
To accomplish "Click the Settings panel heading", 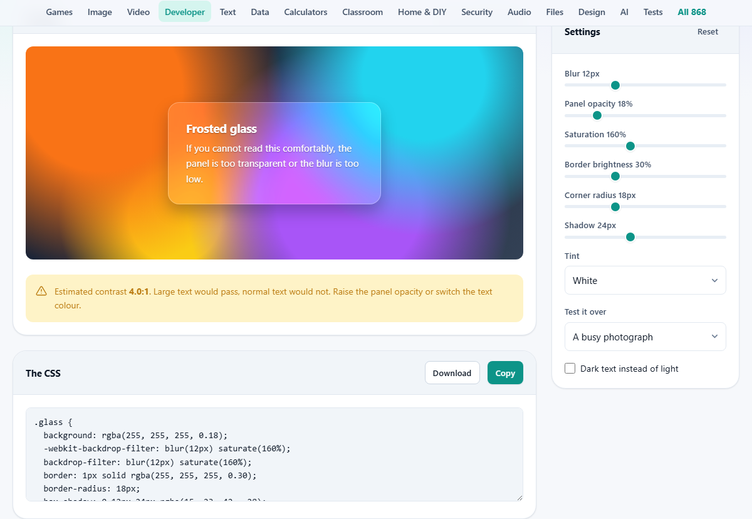I will click(582, 32).
